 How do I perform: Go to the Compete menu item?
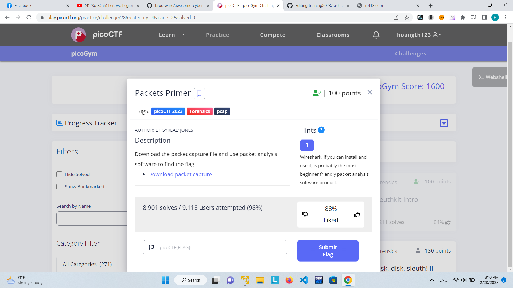[273, 35]
